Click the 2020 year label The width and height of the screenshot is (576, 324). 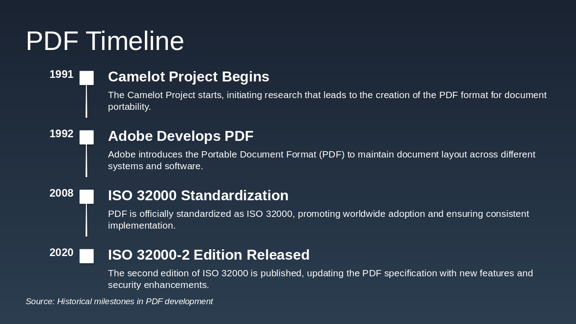point(61,253)
